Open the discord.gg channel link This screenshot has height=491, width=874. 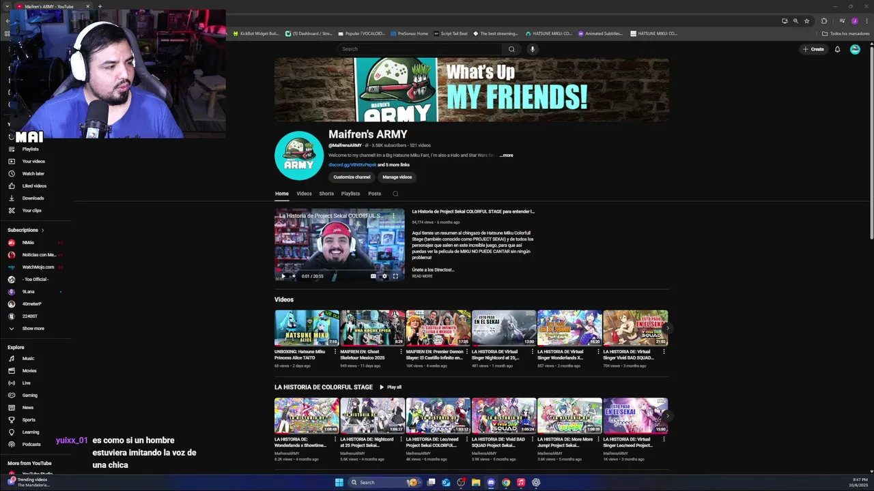coord(352,165)
